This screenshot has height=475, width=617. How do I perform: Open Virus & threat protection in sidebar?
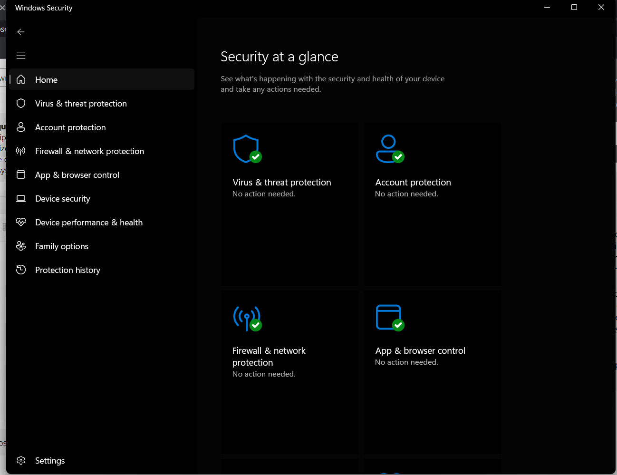pyautogui.click(x=102, y=103)
